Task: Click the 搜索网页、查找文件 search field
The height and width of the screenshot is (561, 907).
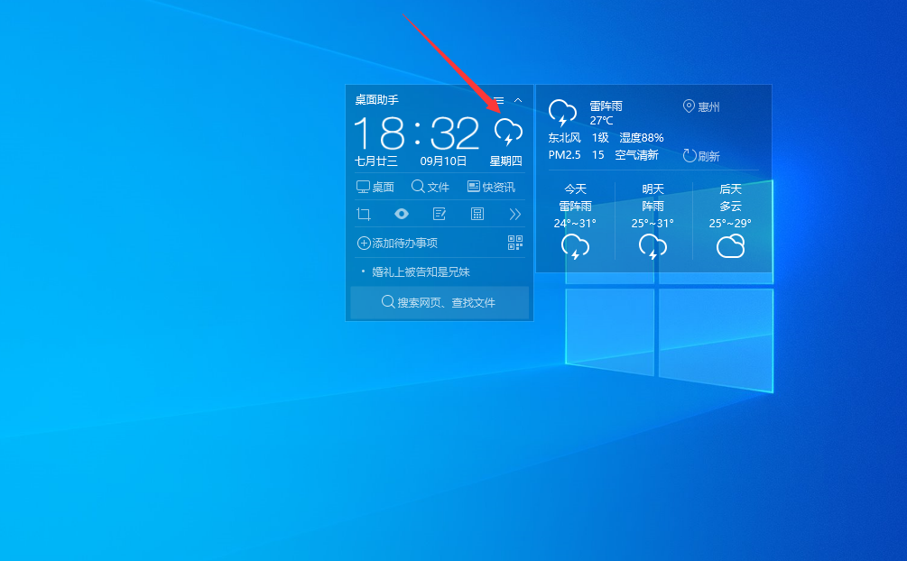Action: [x=440, y=302]
